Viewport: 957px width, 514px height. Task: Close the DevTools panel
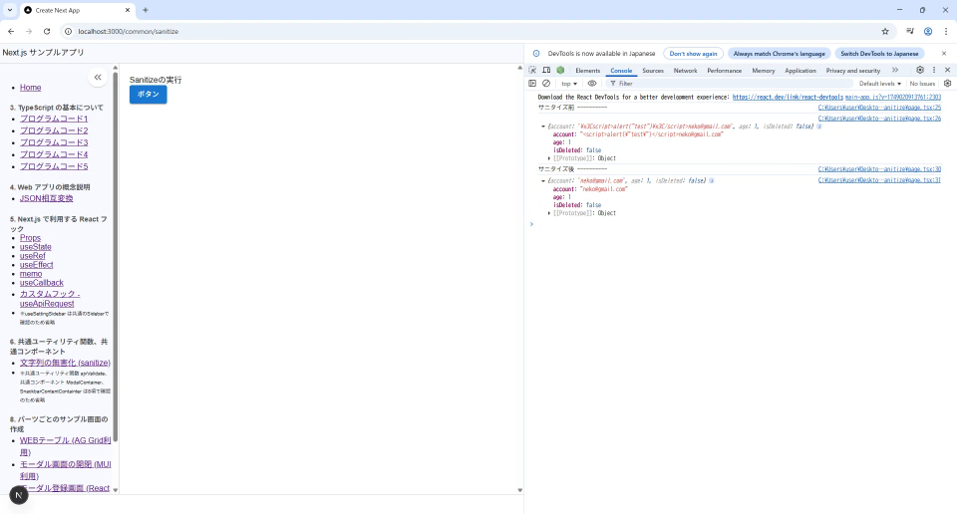[x=947, y=70]
